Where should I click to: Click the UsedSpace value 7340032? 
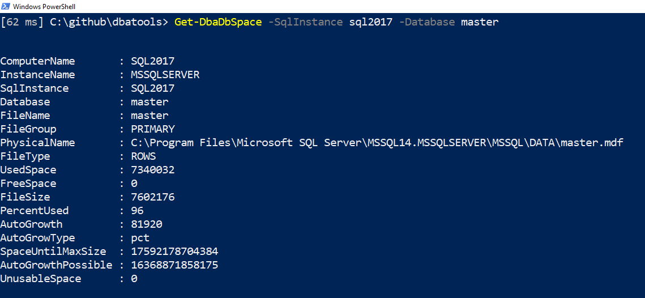pos(152,170)
